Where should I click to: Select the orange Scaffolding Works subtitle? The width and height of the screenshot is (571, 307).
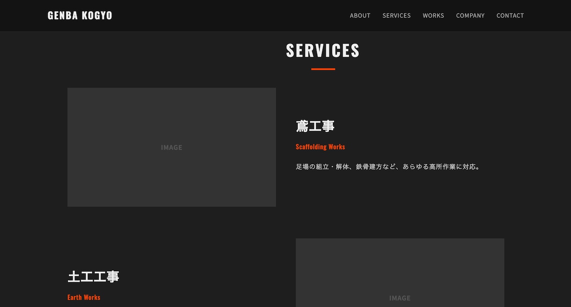coord(320,147)
